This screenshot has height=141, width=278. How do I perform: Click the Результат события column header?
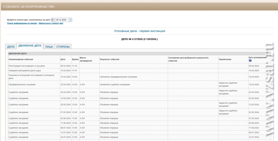click(109, 59)
